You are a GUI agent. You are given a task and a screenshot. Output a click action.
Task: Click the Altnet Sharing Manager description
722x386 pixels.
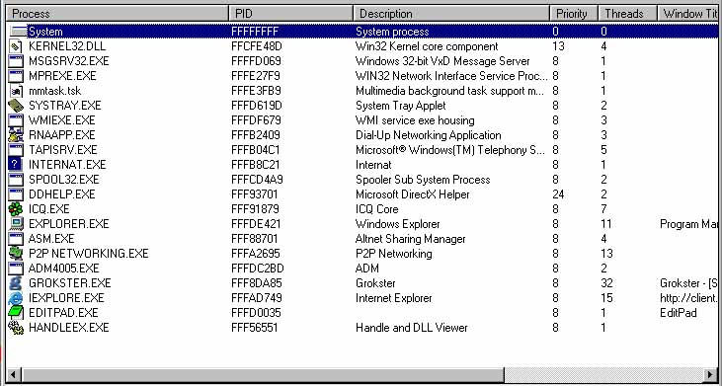click(410, 238)
